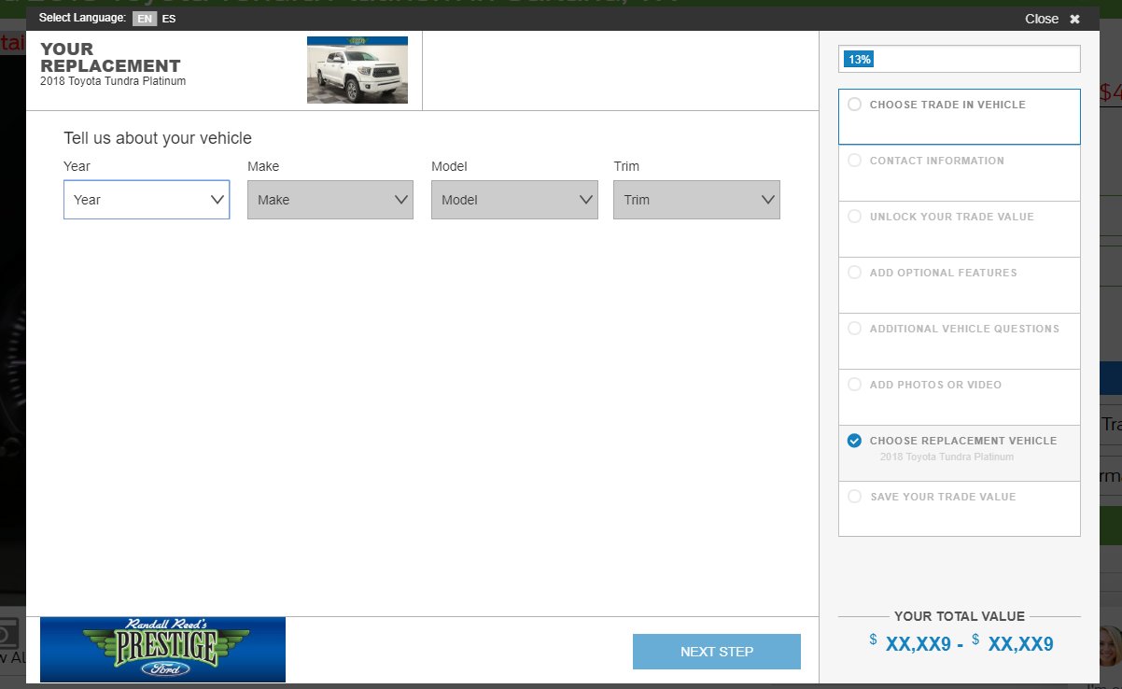Screen dimensions: 1122x689
Task: Select the Unlock Your Trade Value step
Action: click(x=960, y=229)
